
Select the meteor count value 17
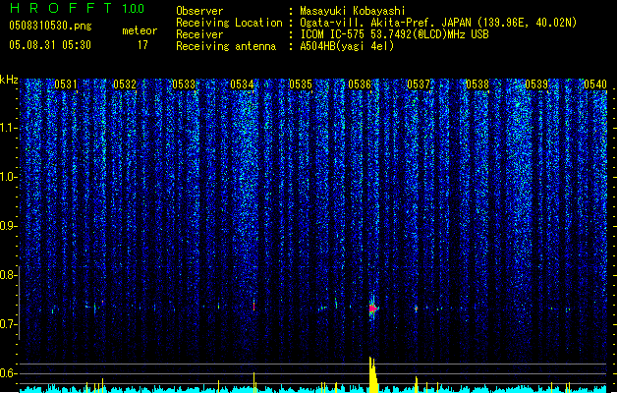142,45
